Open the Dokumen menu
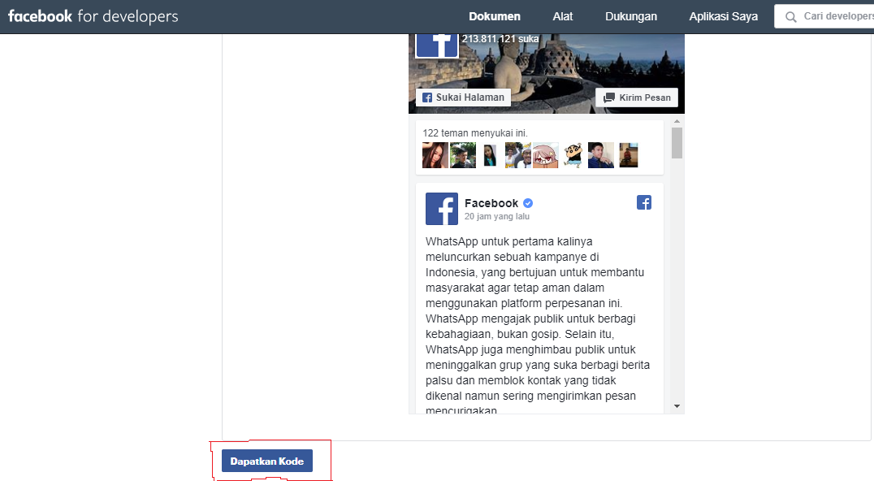The height and width of the screenshot is (481, 874). [x=495, y=17]
